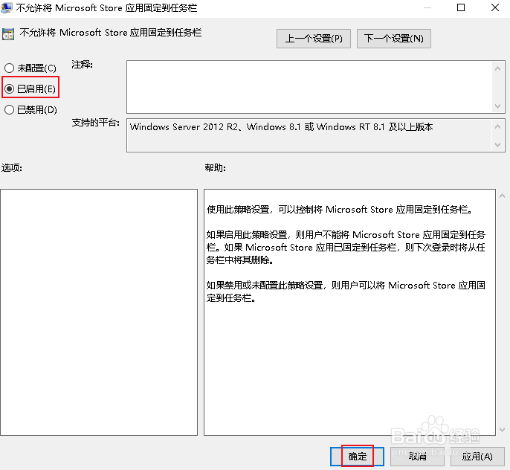The height and width of the screenshot is (470, 510).
Task: Click the help paragraph starting 如果启用此策略设置
Action: coord(346,247)
